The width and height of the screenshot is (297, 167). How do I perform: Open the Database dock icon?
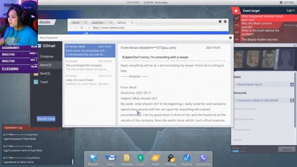click(127, 158)
